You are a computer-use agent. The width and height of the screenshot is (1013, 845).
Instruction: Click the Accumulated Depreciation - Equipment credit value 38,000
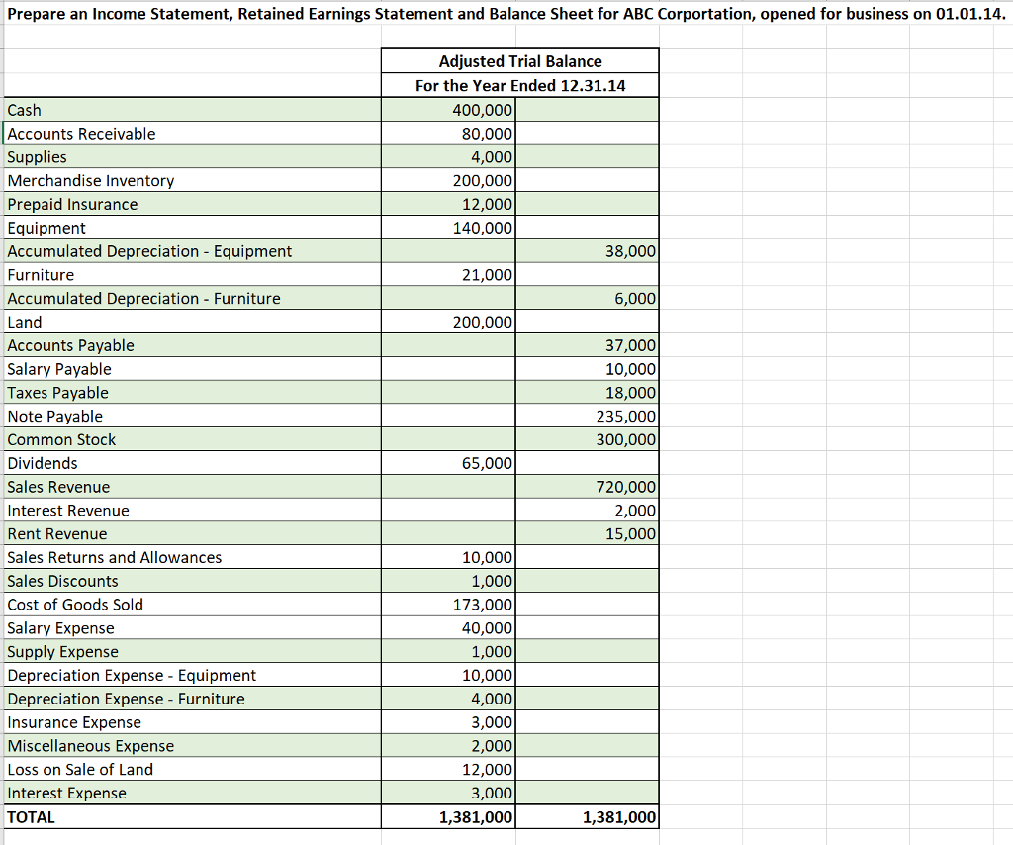pyautogui.click(x=629, y=250)
